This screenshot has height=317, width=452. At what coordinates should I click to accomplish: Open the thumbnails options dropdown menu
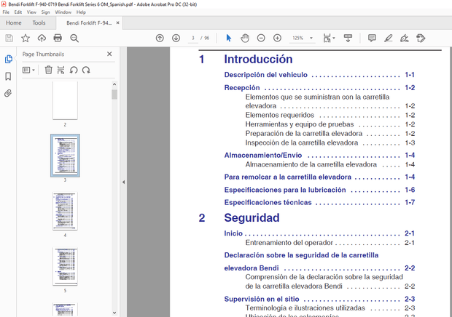28,70
